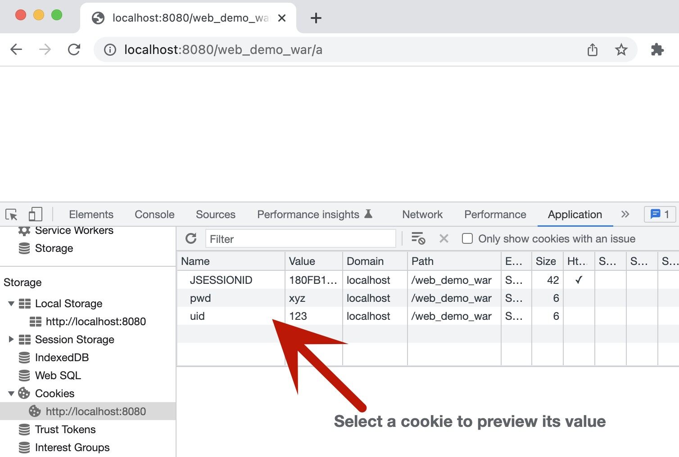
Task: Click the clear all cookies icon
Action: pos(418,238)
